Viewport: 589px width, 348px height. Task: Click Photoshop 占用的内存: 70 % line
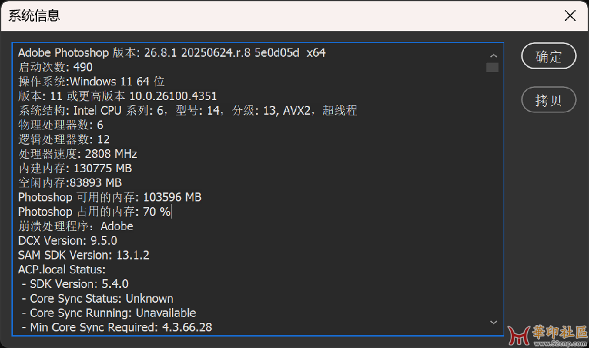94,212
